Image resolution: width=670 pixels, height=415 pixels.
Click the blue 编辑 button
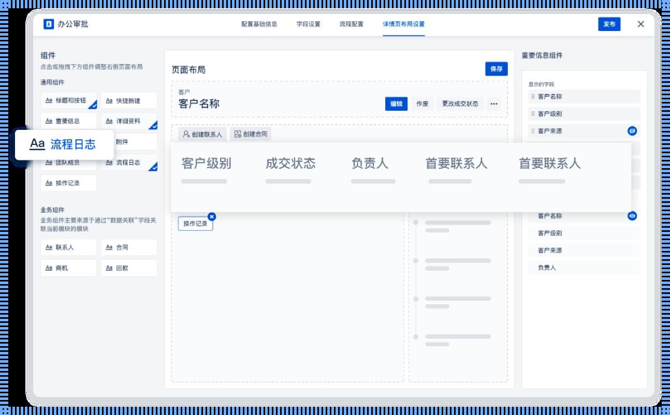pyautogui.click(x=396, y=103)
